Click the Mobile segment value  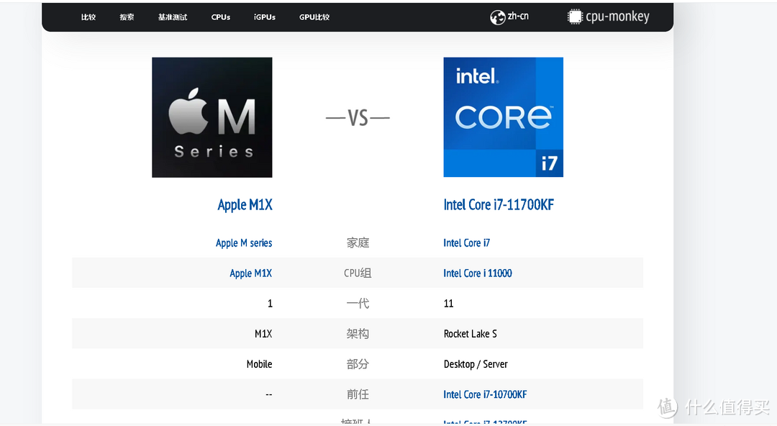[259, 364]
